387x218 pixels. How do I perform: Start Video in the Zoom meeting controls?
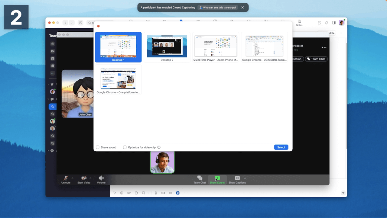(x=83, y=179)
